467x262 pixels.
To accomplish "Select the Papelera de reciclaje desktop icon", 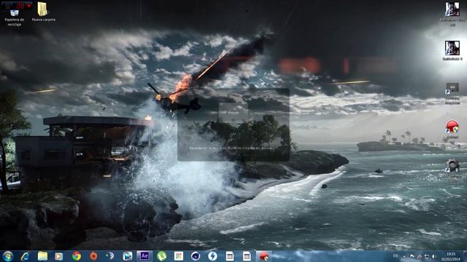I will [x=14, y=17].
